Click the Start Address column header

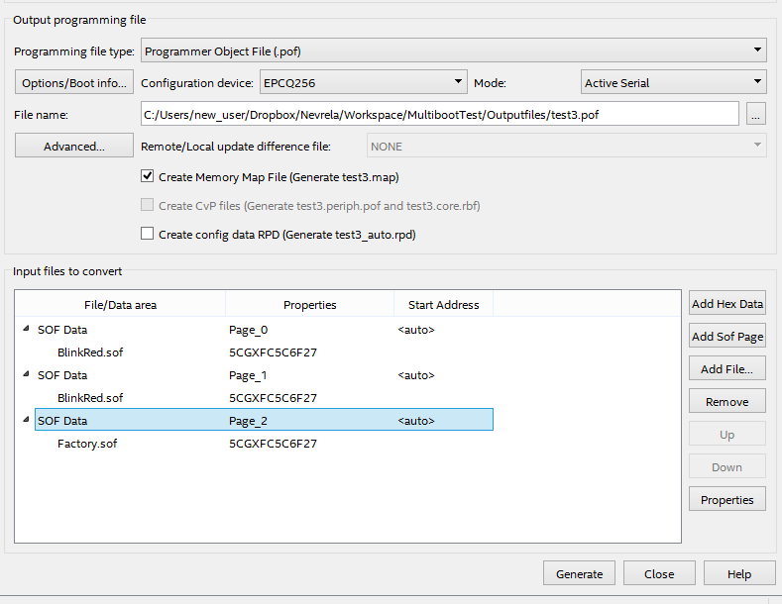443,305
